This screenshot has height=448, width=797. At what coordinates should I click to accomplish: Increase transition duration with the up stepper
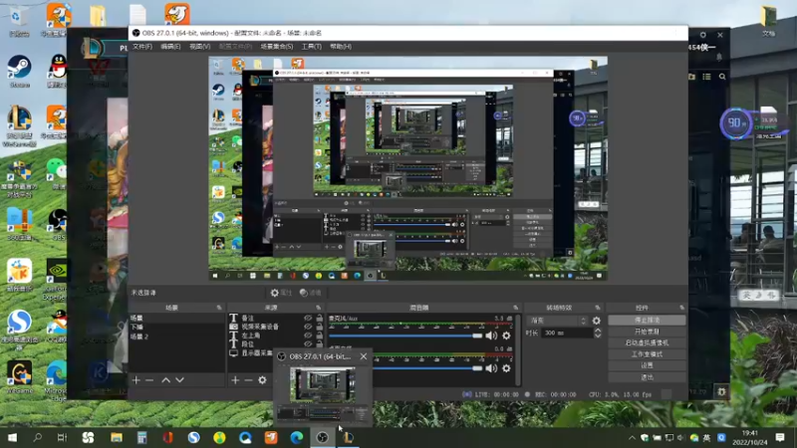click(x=598, y=331)
